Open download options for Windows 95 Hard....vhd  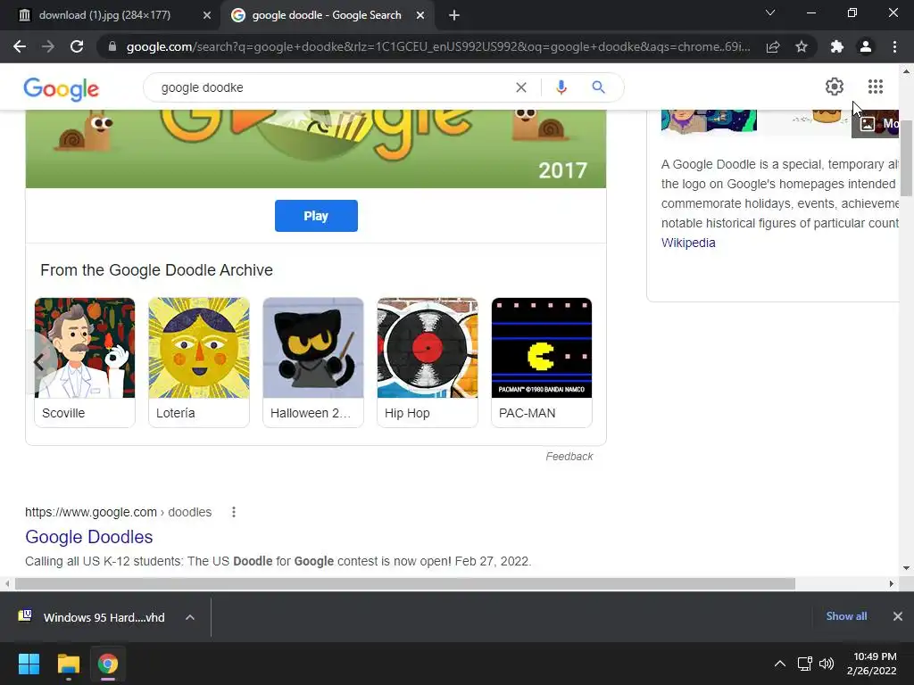point(190,617)
